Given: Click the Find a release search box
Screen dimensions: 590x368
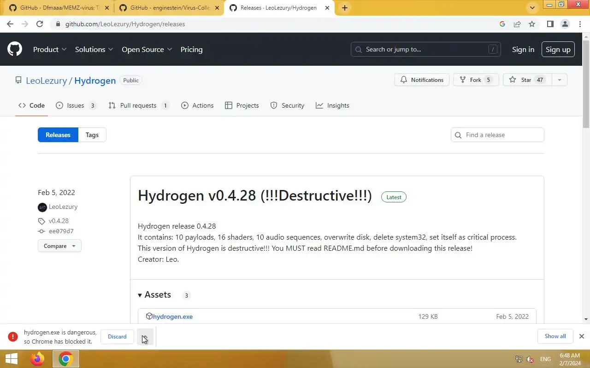Looking at the screenshot, I should [x=497, y=135].
